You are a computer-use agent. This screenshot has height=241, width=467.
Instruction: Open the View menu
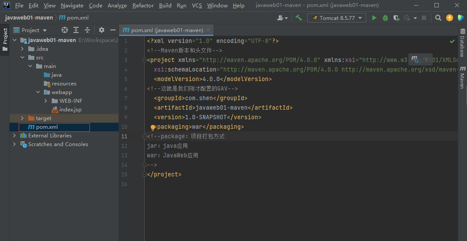tap(50, 5)
